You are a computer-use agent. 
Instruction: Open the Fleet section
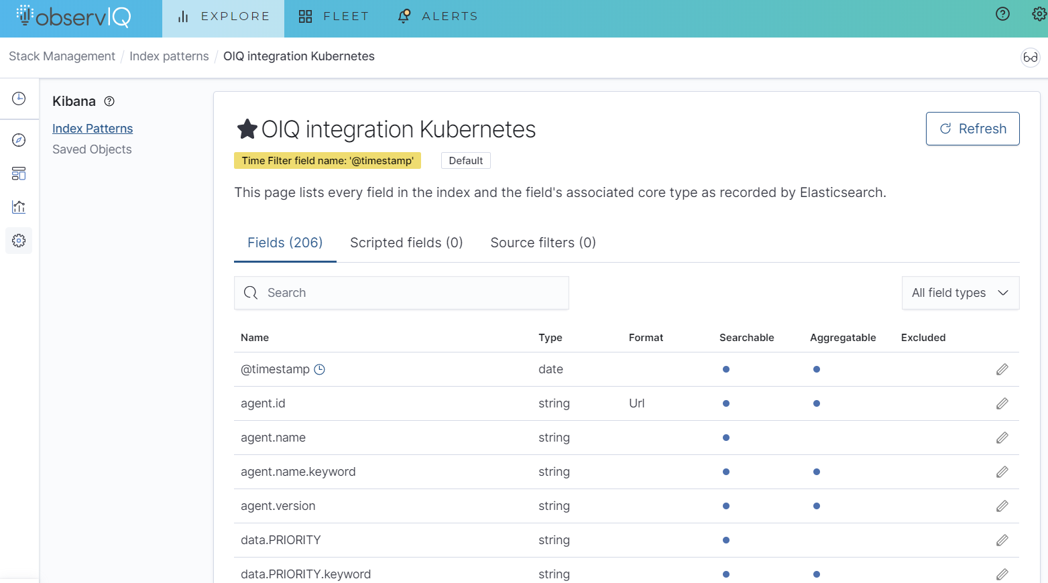pos(334,17)
